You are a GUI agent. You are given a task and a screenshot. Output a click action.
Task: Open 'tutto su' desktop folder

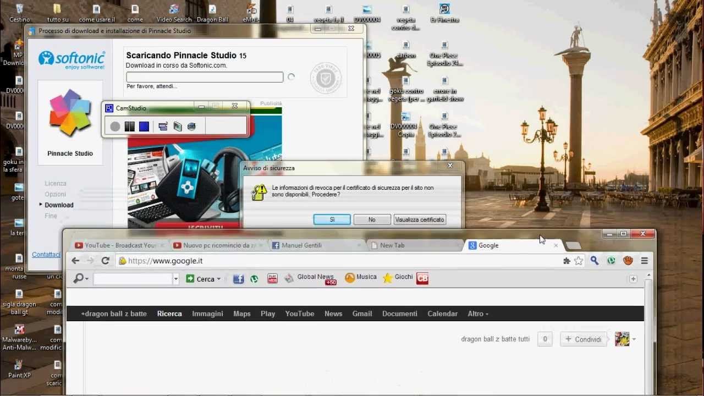tap(58, 13)
